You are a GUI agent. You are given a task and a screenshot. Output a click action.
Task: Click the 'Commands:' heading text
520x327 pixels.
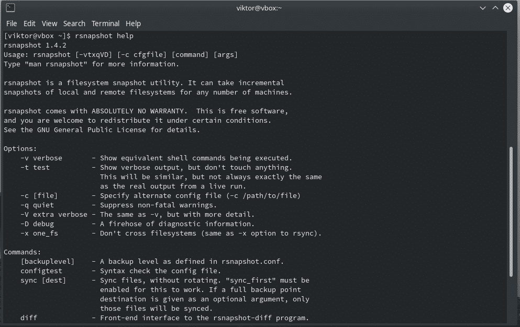click(22, 252)
